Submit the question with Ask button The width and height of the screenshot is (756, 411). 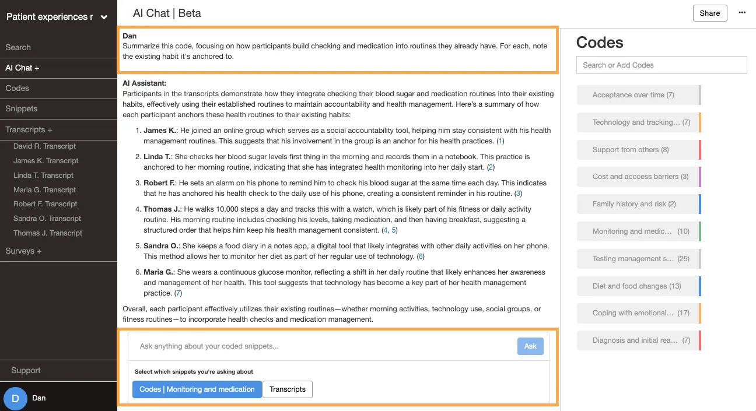(530, 346)
